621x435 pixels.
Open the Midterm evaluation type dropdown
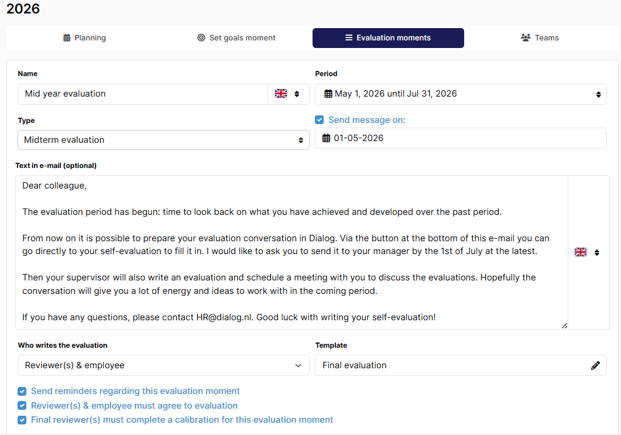pos(163,140)
